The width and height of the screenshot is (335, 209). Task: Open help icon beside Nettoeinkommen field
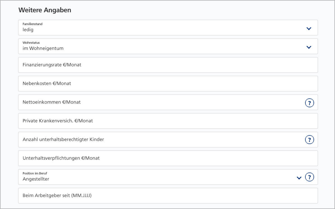(x=309, y=103)
